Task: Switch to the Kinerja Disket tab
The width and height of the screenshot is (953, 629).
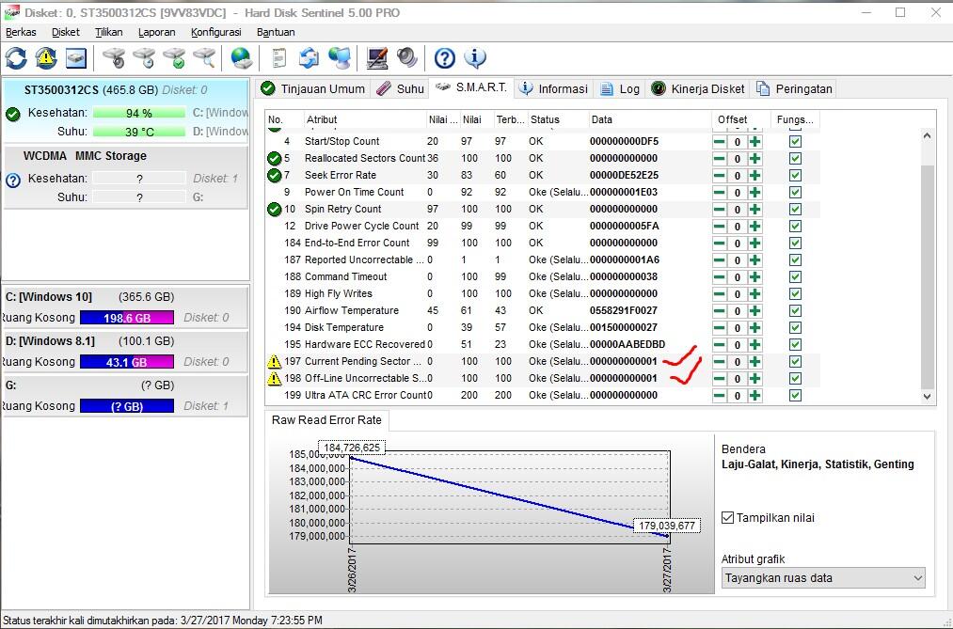Action: (x=698, y=88)
